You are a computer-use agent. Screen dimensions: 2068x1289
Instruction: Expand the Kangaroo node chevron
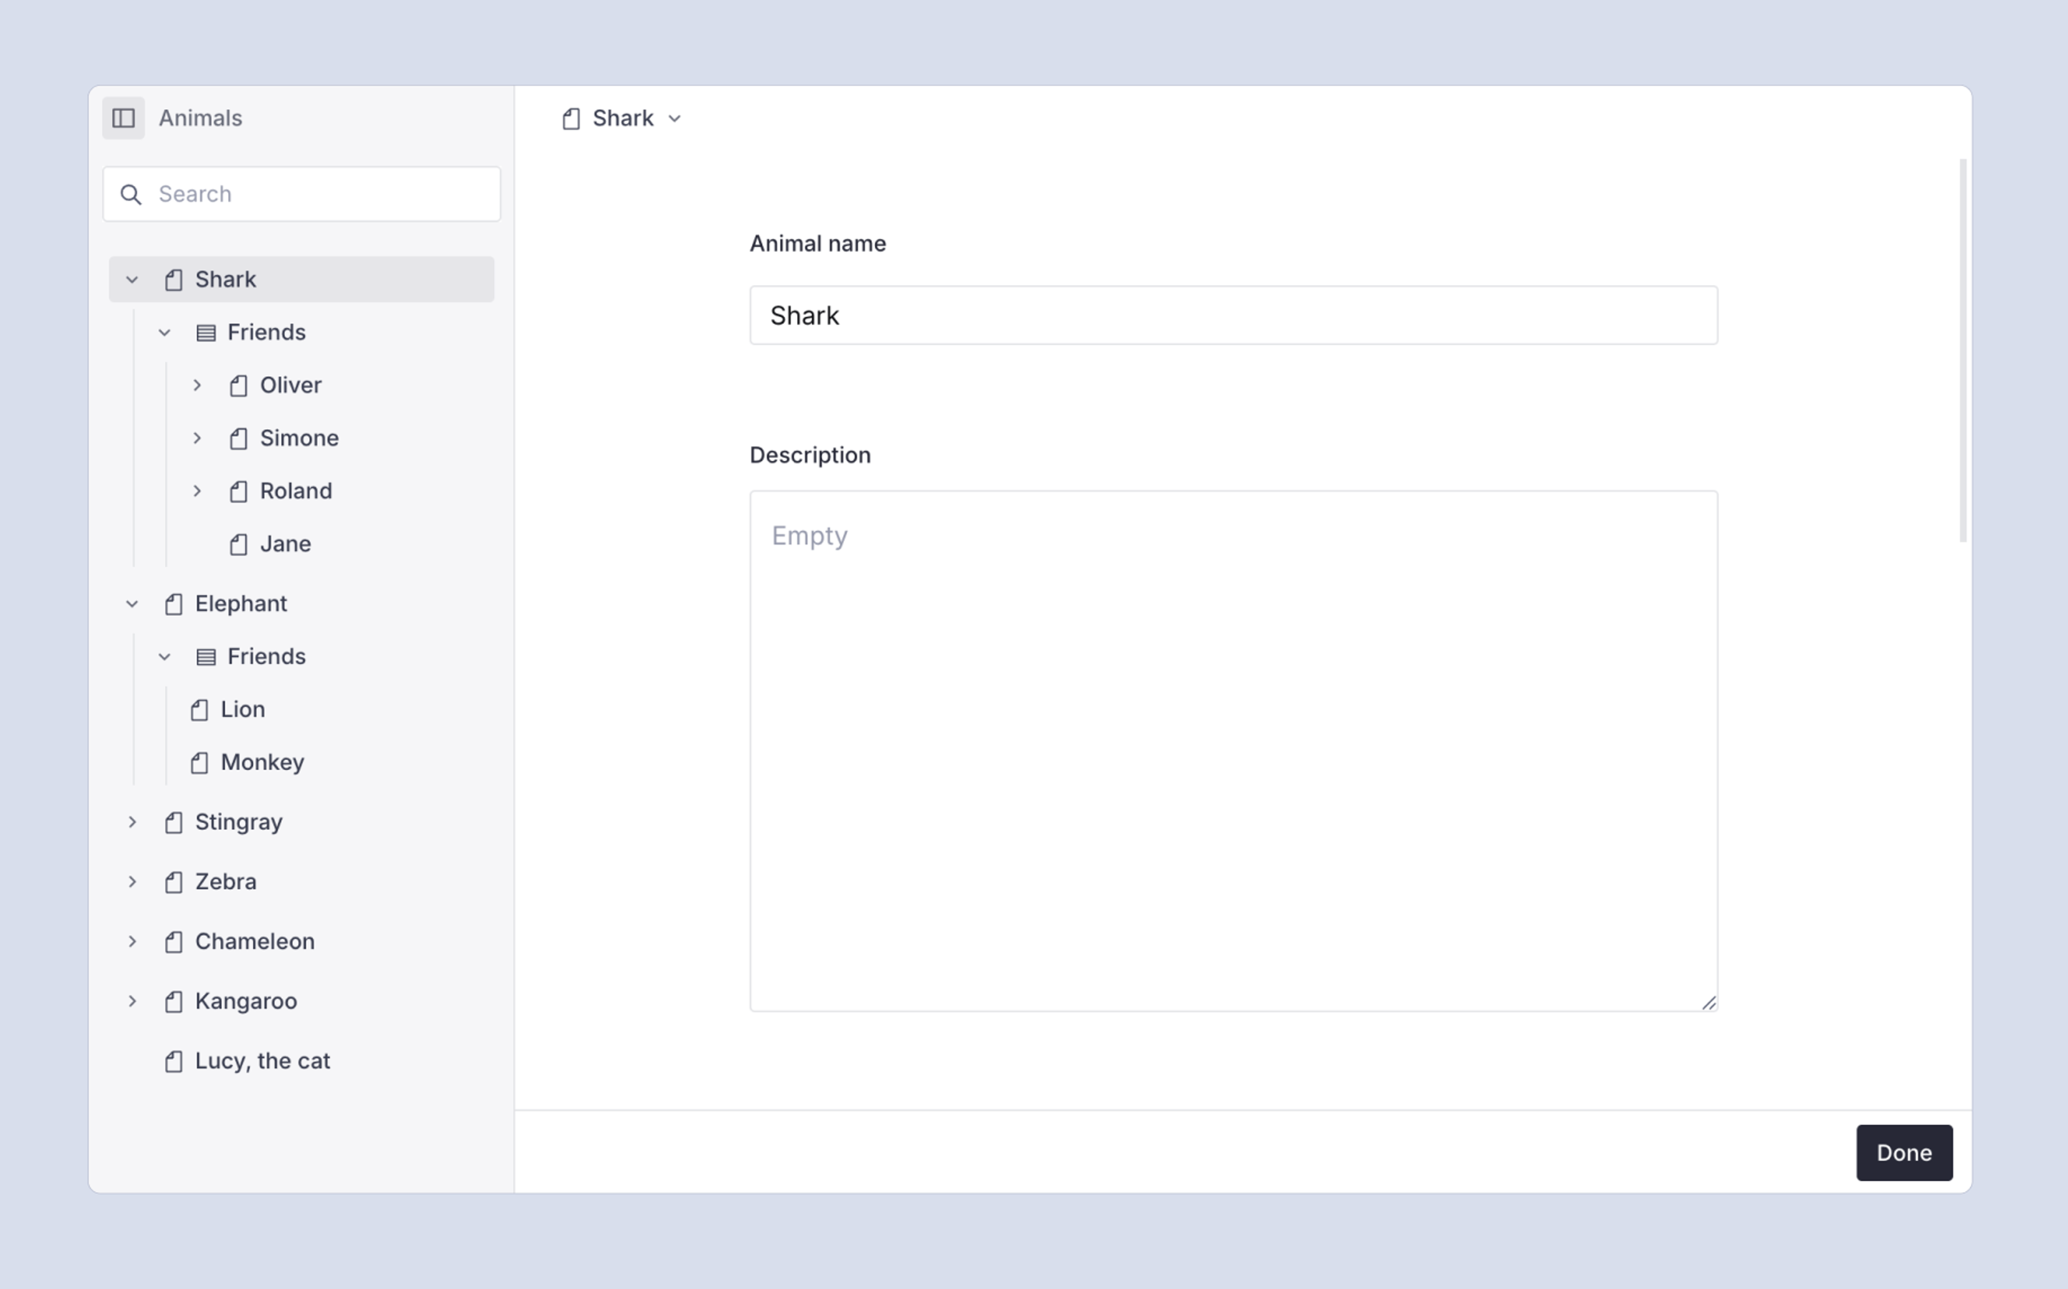point(132,1001)
